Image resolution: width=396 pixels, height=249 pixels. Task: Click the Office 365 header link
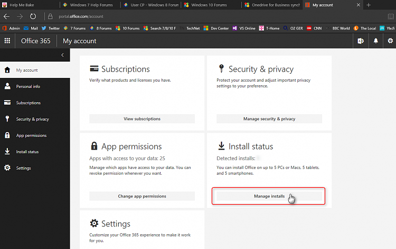click(x=35, y=41)
